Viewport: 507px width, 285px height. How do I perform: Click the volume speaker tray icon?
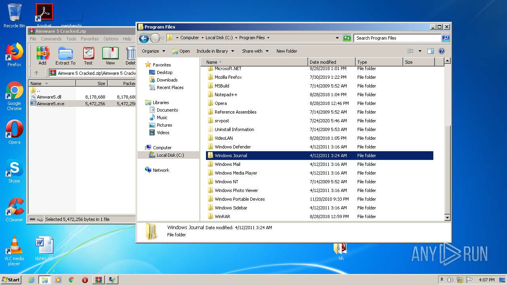point(450,280)
